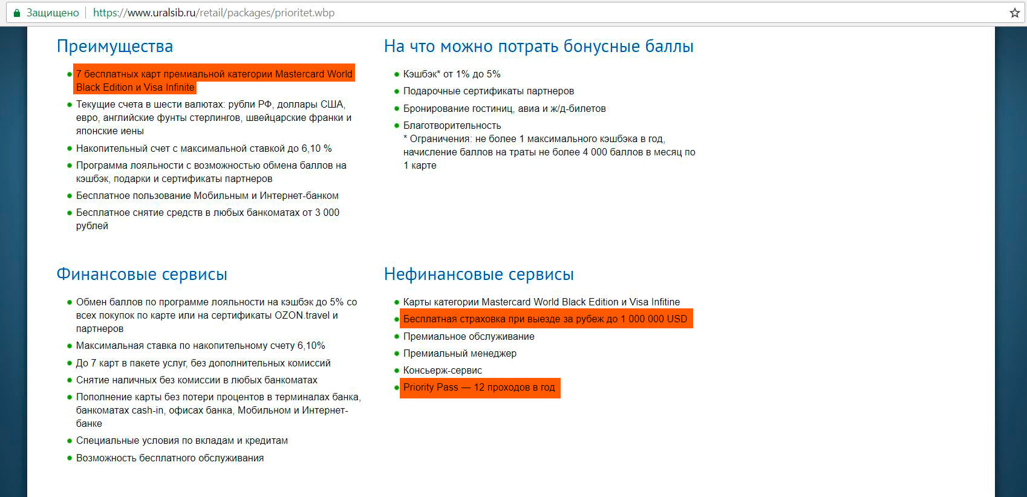This screenshot has height=497, width=1027.
Task: Click 'Бесплатное снятие средств в любых банкоматах от 3 000'
Action: point(207,219)
